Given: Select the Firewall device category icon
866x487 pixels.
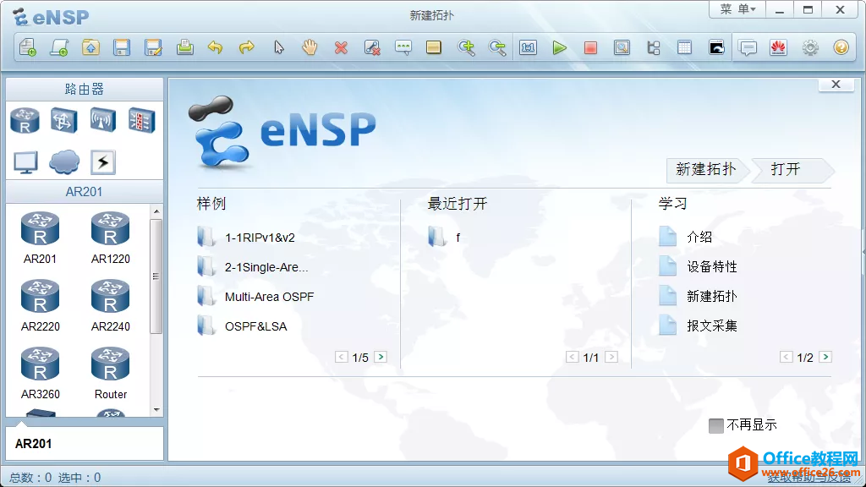Looking at the screenshot, I should click(x=141, y=120).
